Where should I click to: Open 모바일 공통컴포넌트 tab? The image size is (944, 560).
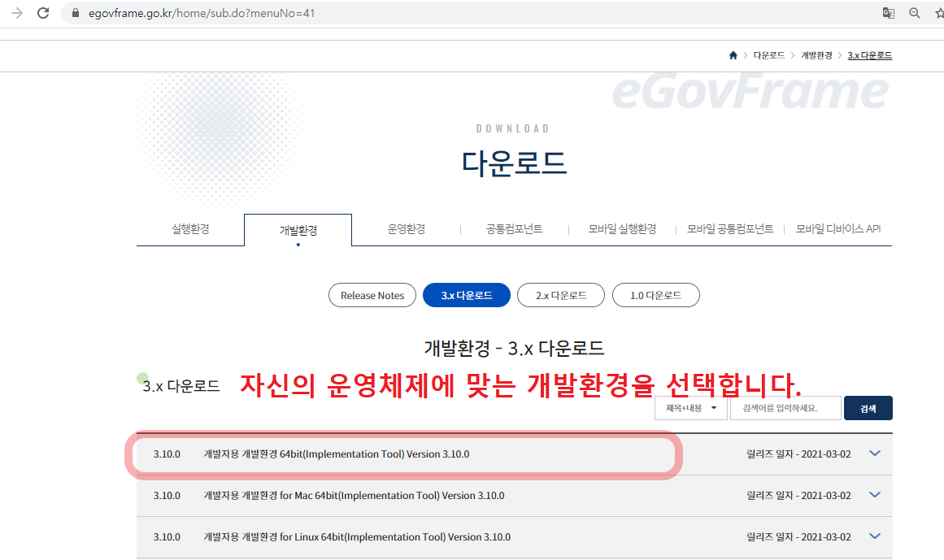coord(729,228)
